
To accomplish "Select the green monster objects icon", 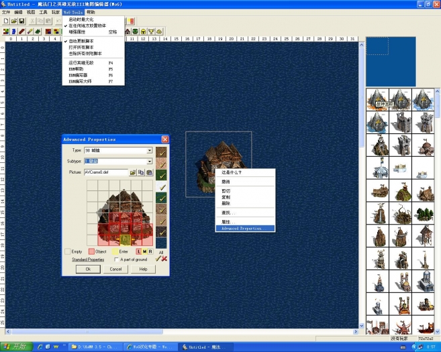I will click(x=136, y=32).
